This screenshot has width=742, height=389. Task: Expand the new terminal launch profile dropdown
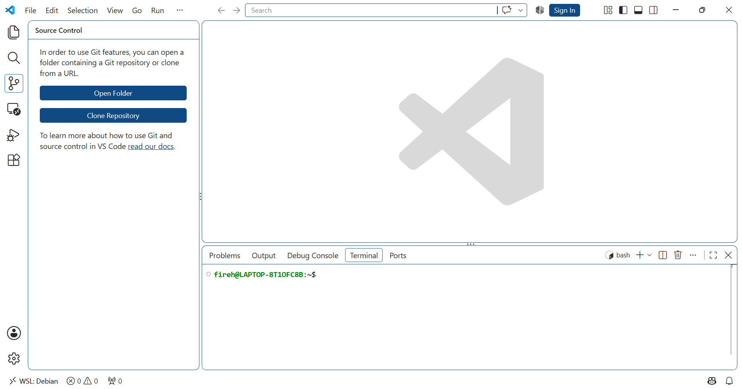point(650,255)
